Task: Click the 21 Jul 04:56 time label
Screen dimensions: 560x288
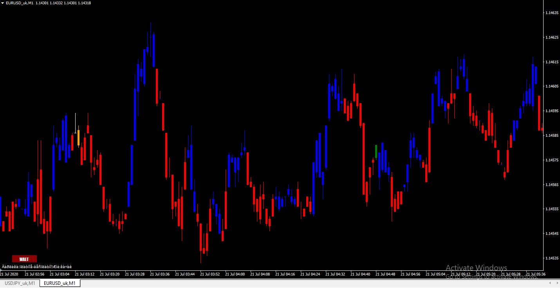Action: pyautogui.click(x=410, y=274)
